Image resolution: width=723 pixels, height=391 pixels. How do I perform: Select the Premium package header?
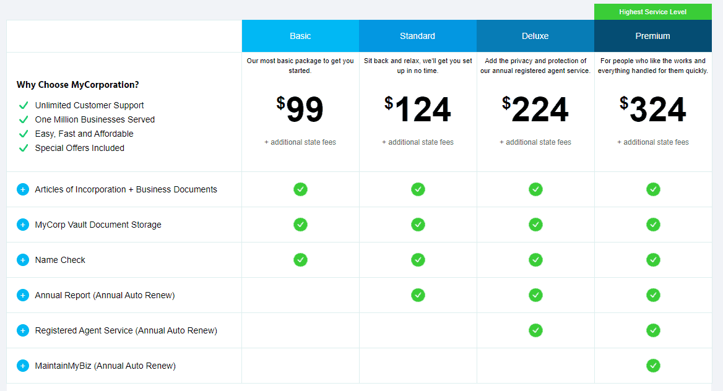[653, 36]
